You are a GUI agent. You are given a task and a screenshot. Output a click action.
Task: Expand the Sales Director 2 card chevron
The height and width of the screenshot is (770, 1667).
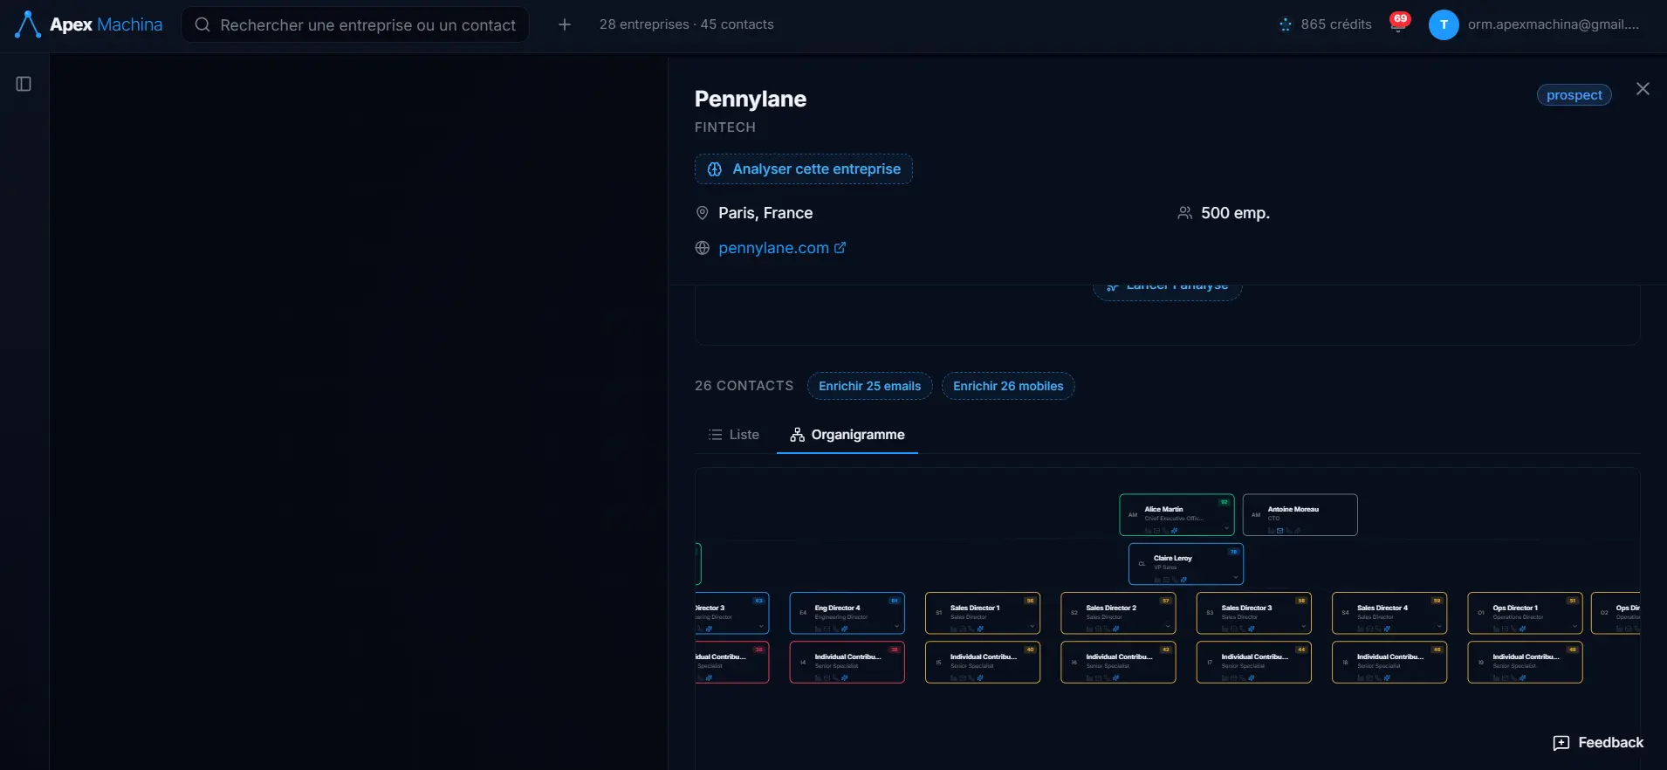pos(1168,626)
